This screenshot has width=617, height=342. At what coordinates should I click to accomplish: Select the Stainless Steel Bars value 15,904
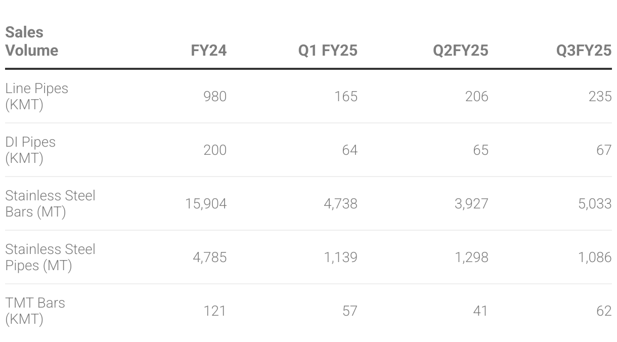(206, 203)
